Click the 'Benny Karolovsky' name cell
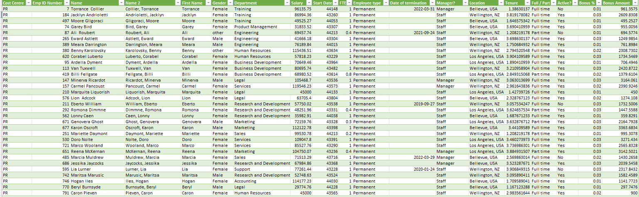Screen dimensions: 639x197 (97, 50)
